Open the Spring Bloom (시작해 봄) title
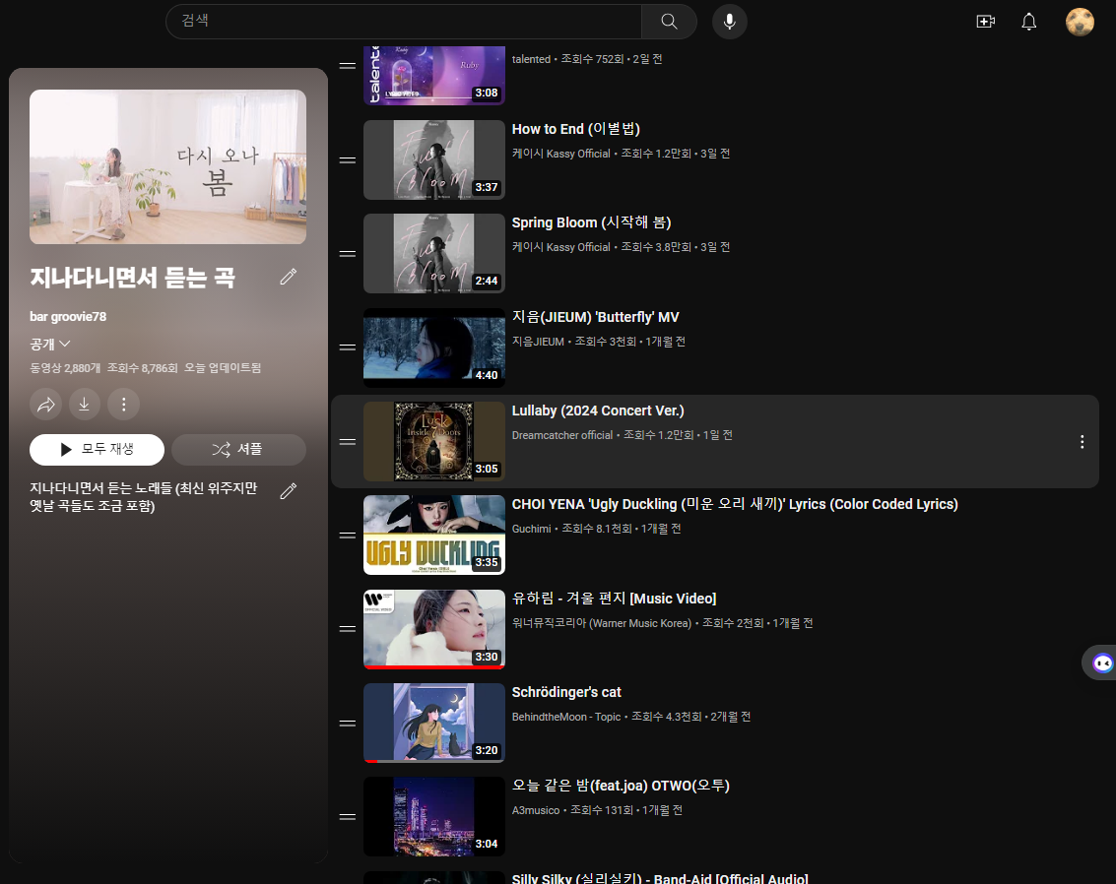The height and width of the screenshot is (884, 1116). [591, 222]
